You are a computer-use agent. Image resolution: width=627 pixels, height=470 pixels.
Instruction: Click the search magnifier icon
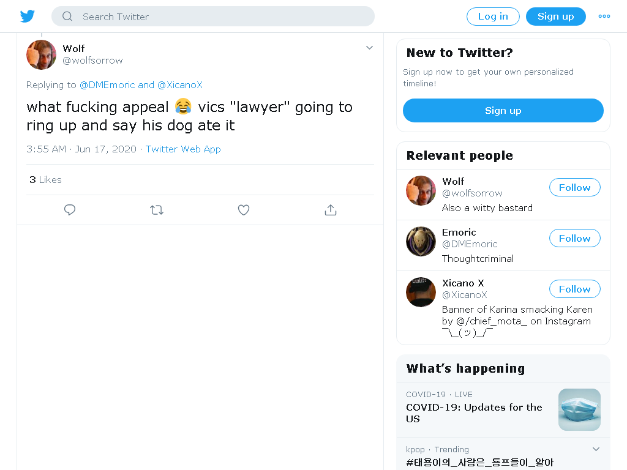coord(67,17)
